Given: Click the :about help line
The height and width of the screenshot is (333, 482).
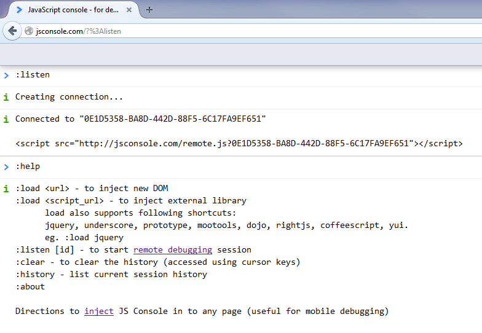Looking at the screenshot, I should pos(30,287).
